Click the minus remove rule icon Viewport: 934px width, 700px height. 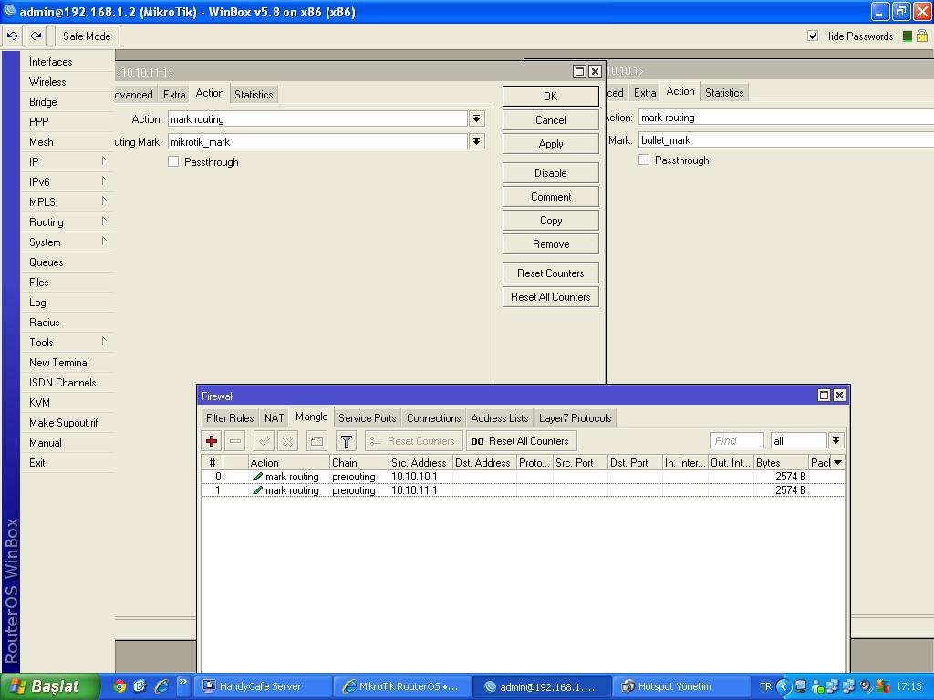point(235,441)
